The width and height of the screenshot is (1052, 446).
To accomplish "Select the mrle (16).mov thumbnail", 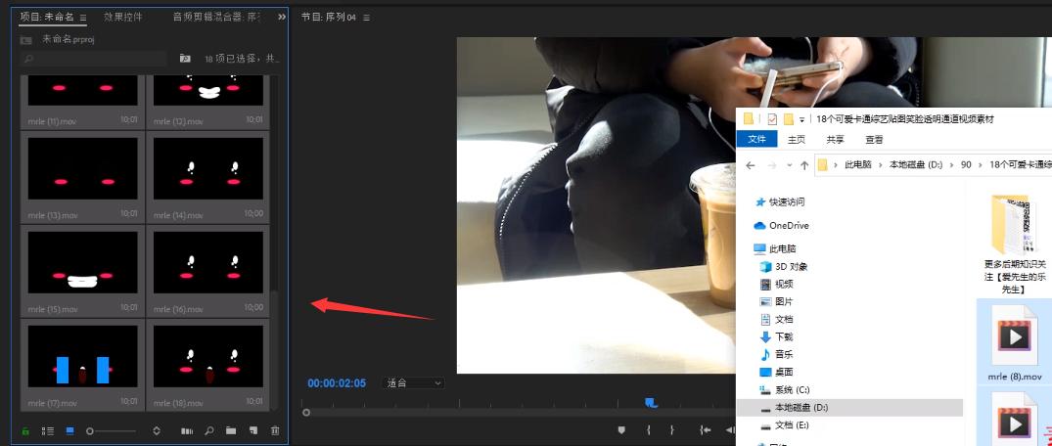I will pyautogui.click(x=208, y=262).
